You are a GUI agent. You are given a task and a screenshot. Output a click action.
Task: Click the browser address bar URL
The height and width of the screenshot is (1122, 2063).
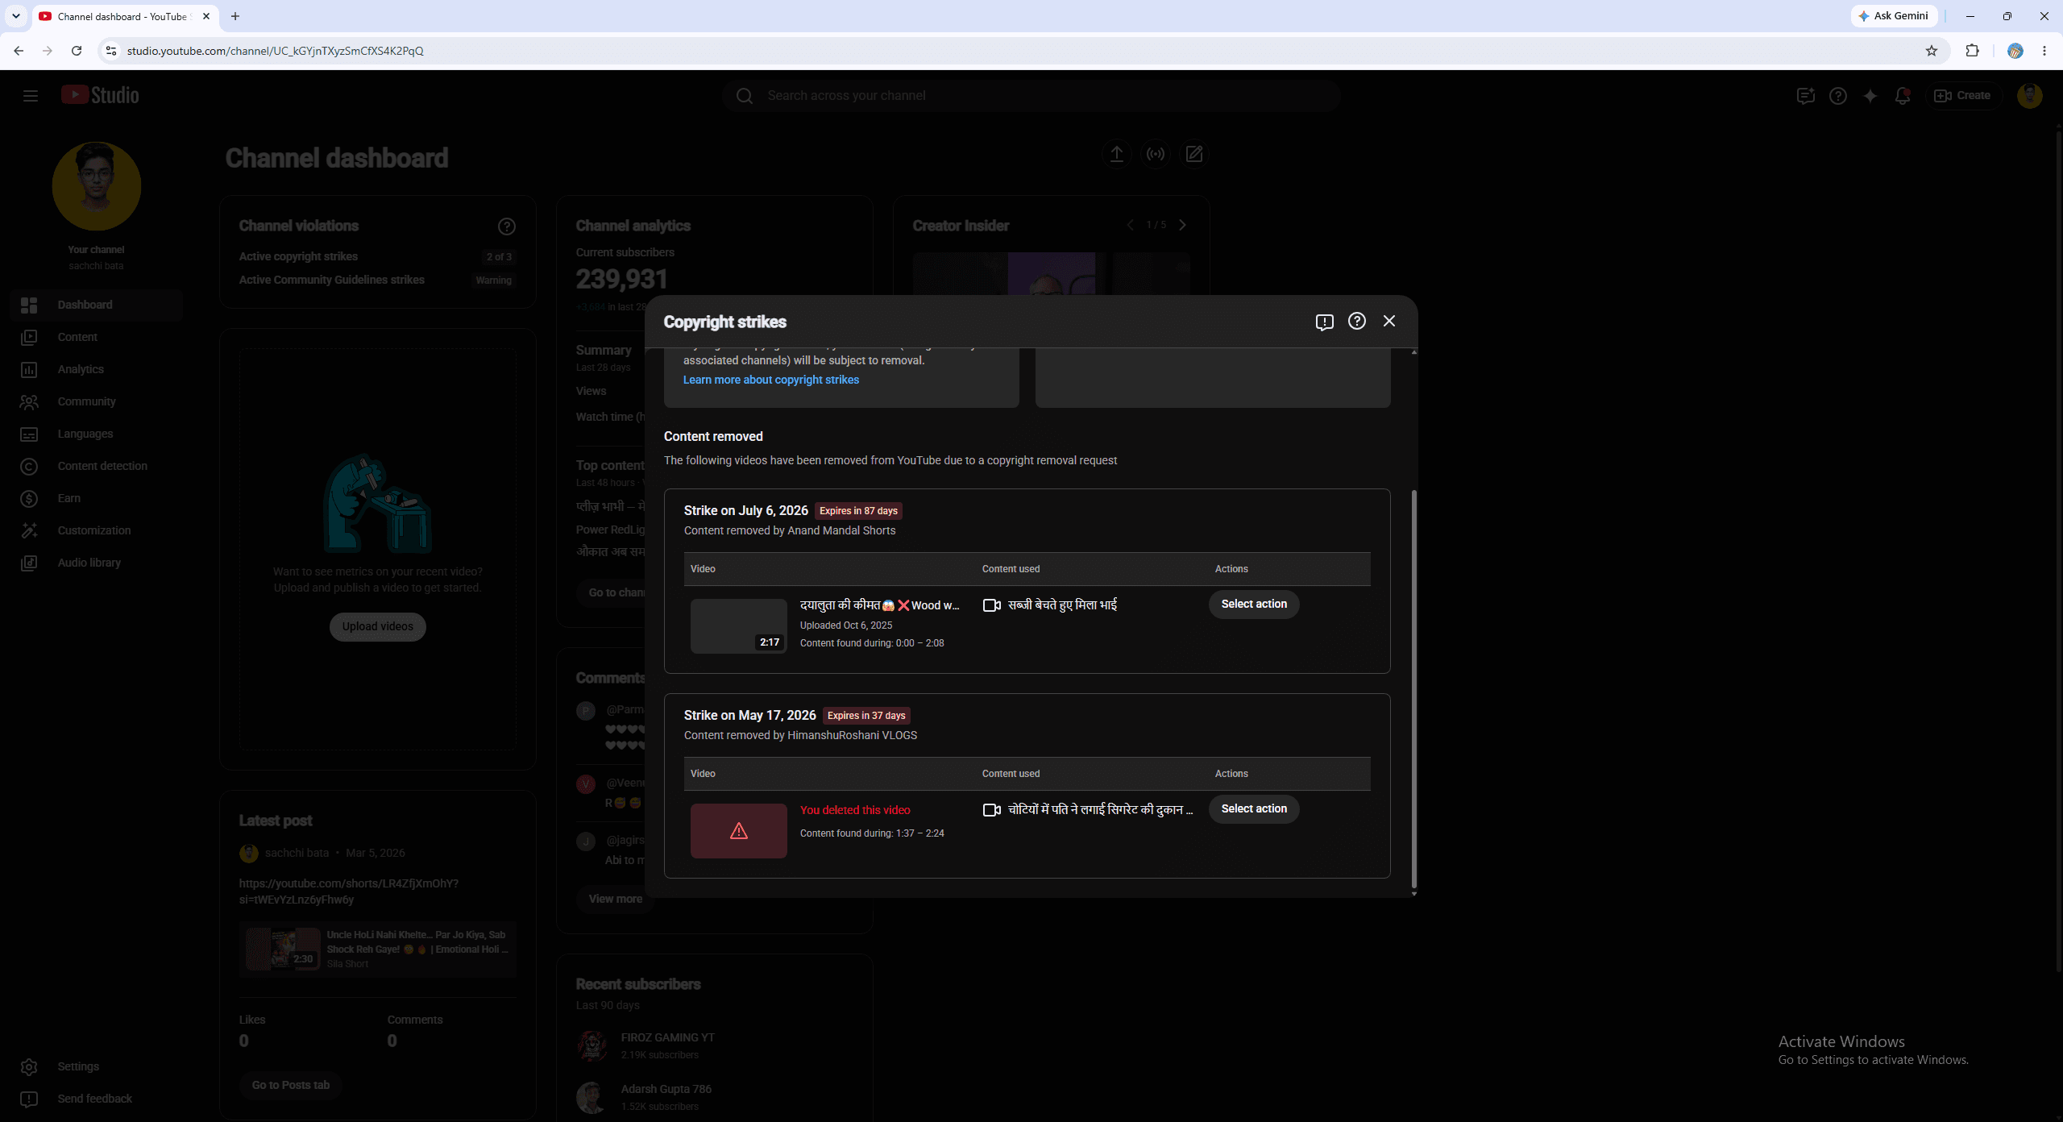tap(275, 51)
